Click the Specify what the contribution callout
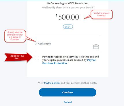The width and height of the screenshot is (124, 106). [x=15, y=36]
